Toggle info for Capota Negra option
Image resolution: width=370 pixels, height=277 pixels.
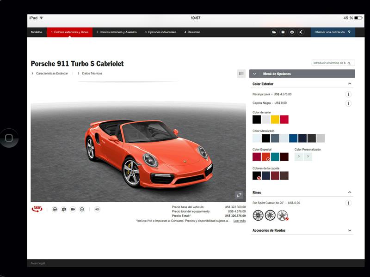pos(348,104)
